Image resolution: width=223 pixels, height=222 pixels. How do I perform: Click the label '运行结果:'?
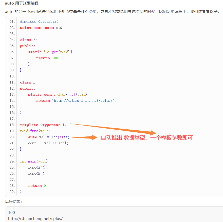point(14,201)
